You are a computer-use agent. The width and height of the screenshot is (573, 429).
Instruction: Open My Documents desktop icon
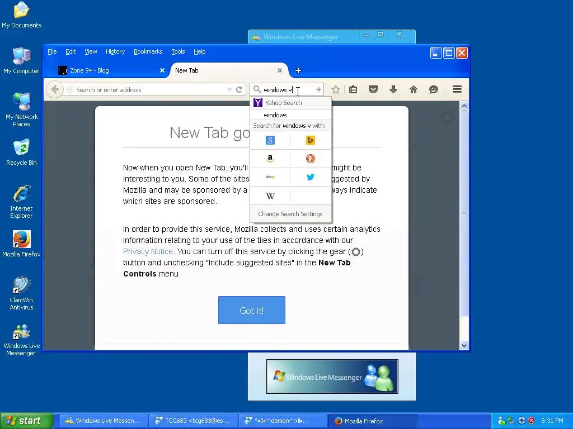coord(21,15)
